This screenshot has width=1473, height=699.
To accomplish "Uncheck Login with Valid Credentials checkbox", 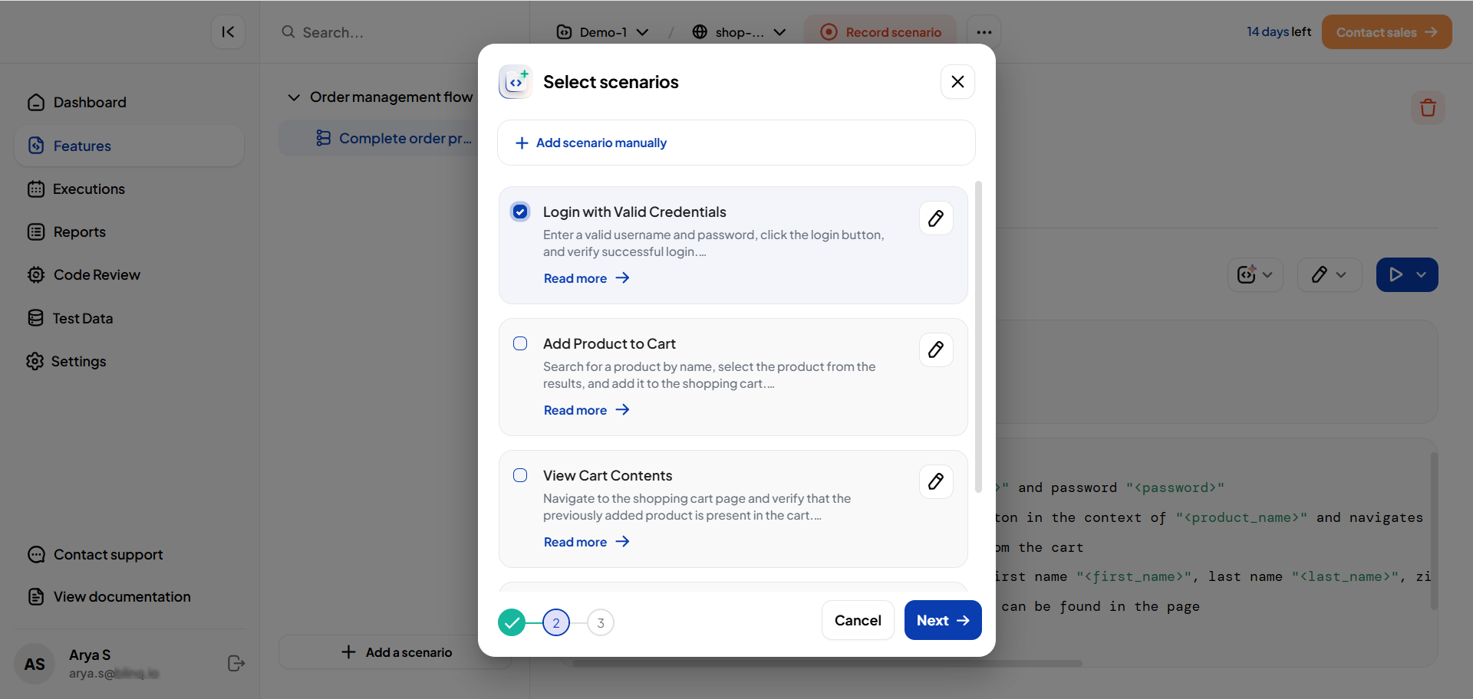I will point(520,212).
